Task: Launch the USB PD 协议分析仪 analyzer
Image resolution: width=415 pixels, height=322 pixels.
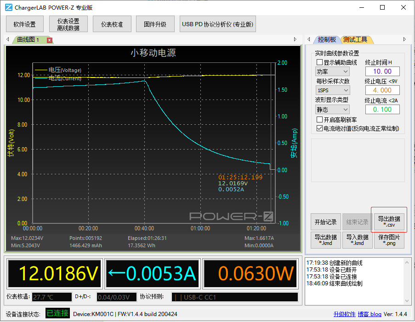Action: [217, 23]
